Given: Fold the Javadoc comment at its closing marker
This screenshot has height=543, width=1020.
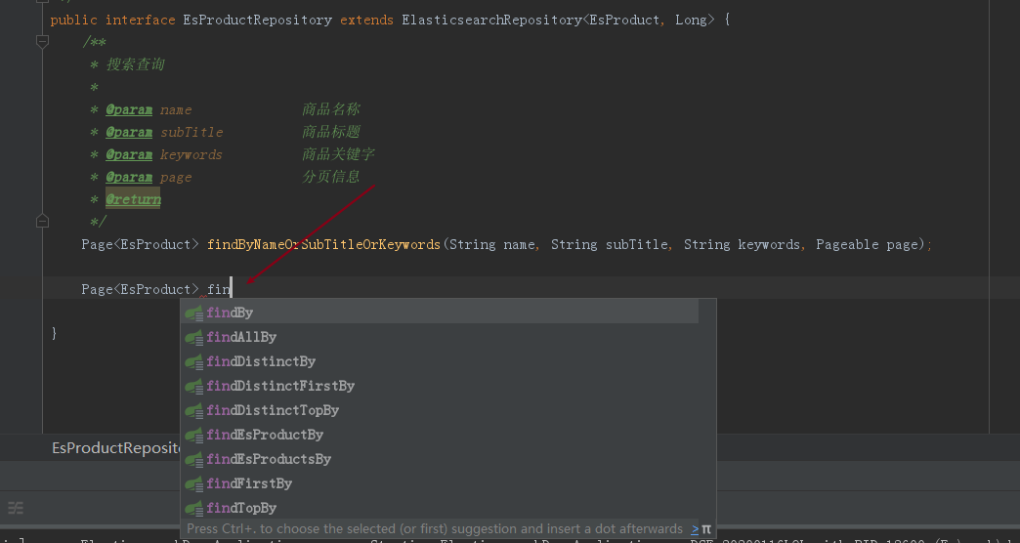Looking at the screenshot, I should 42,222.
